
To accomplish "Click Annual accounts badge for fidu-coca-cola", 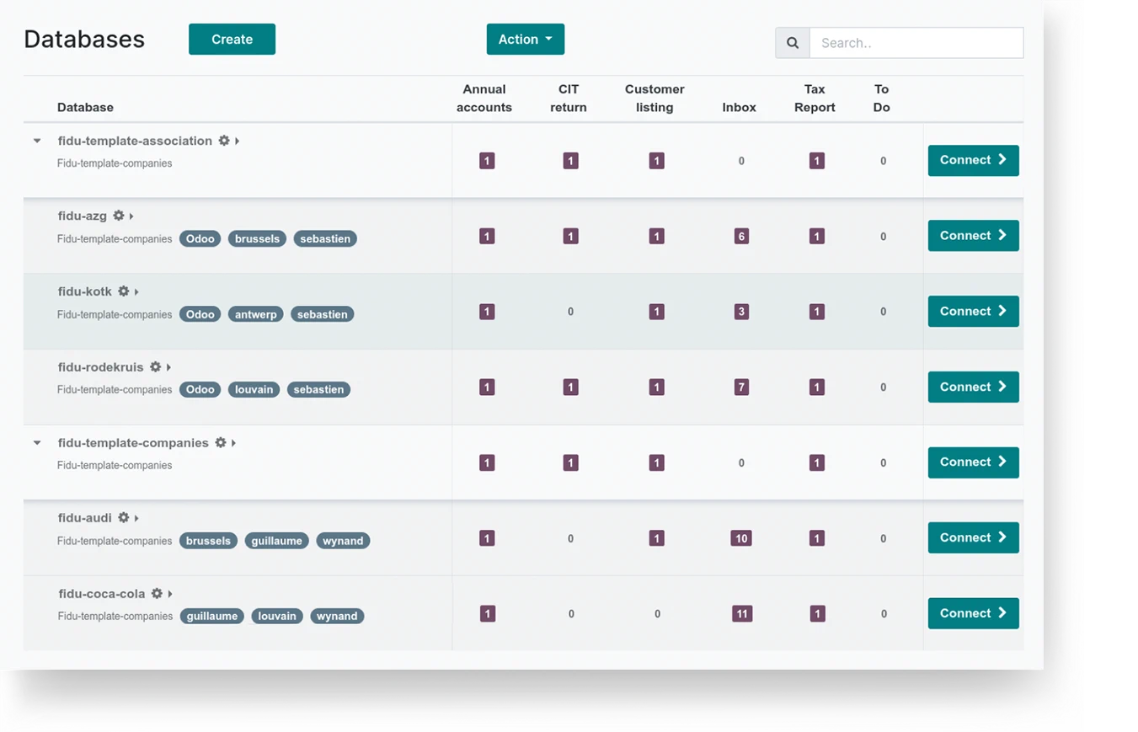I will coord(488,614).
